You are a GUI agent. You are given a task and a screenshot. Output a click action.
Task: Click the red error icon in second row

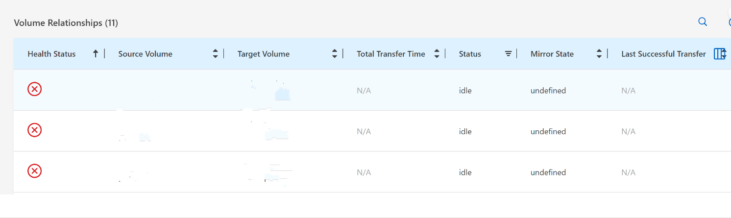34,130
